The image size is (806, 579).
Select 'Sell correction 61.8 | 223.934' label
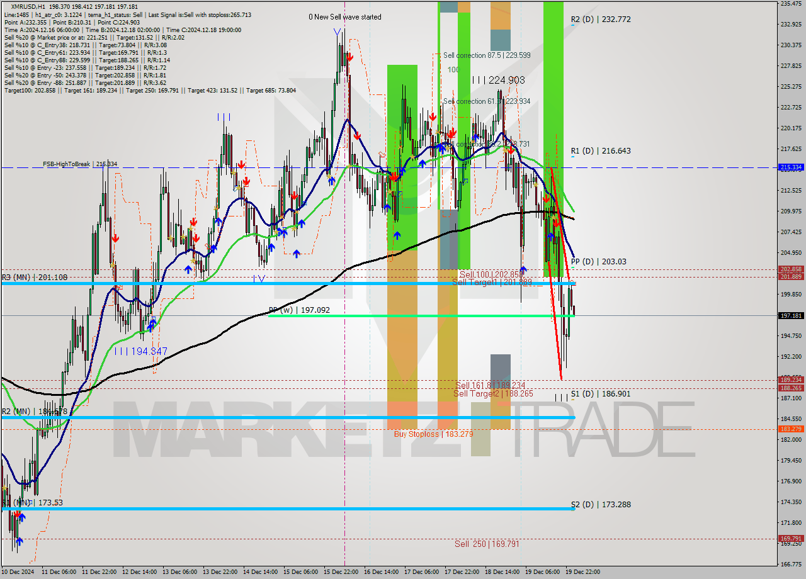click(x=487, y=101)
